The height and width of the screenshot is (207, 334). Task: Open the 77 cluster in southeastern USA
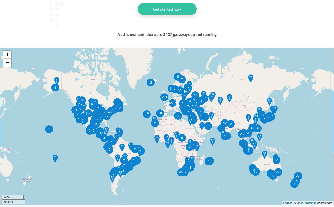pyautogui.click(x=106, y=116)
